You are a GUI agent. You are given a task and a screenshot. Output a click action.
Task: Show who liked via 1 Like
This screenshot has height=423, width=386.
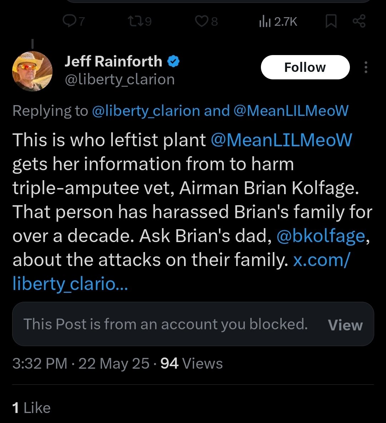[31, 408]
